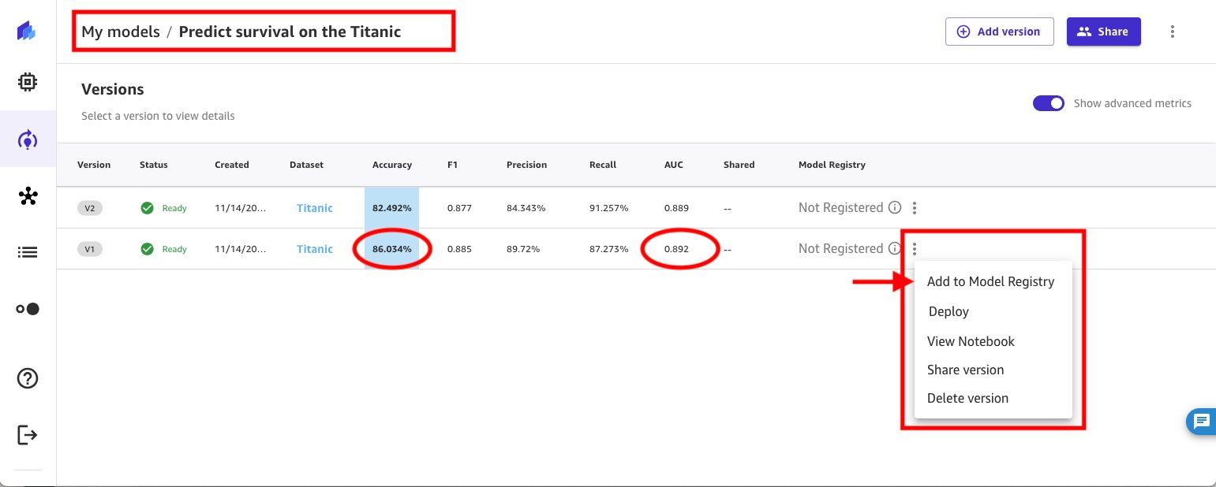This screenshot has width=1216, height=487.
Task: Click the log out icon
Action: tap(28, 435)
